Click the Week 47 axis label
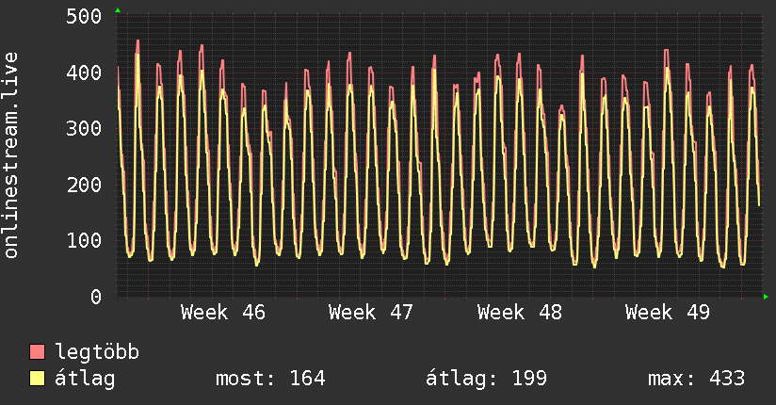Image resolution: width=776 pixels, height=405 pixels. pos(371,312)
